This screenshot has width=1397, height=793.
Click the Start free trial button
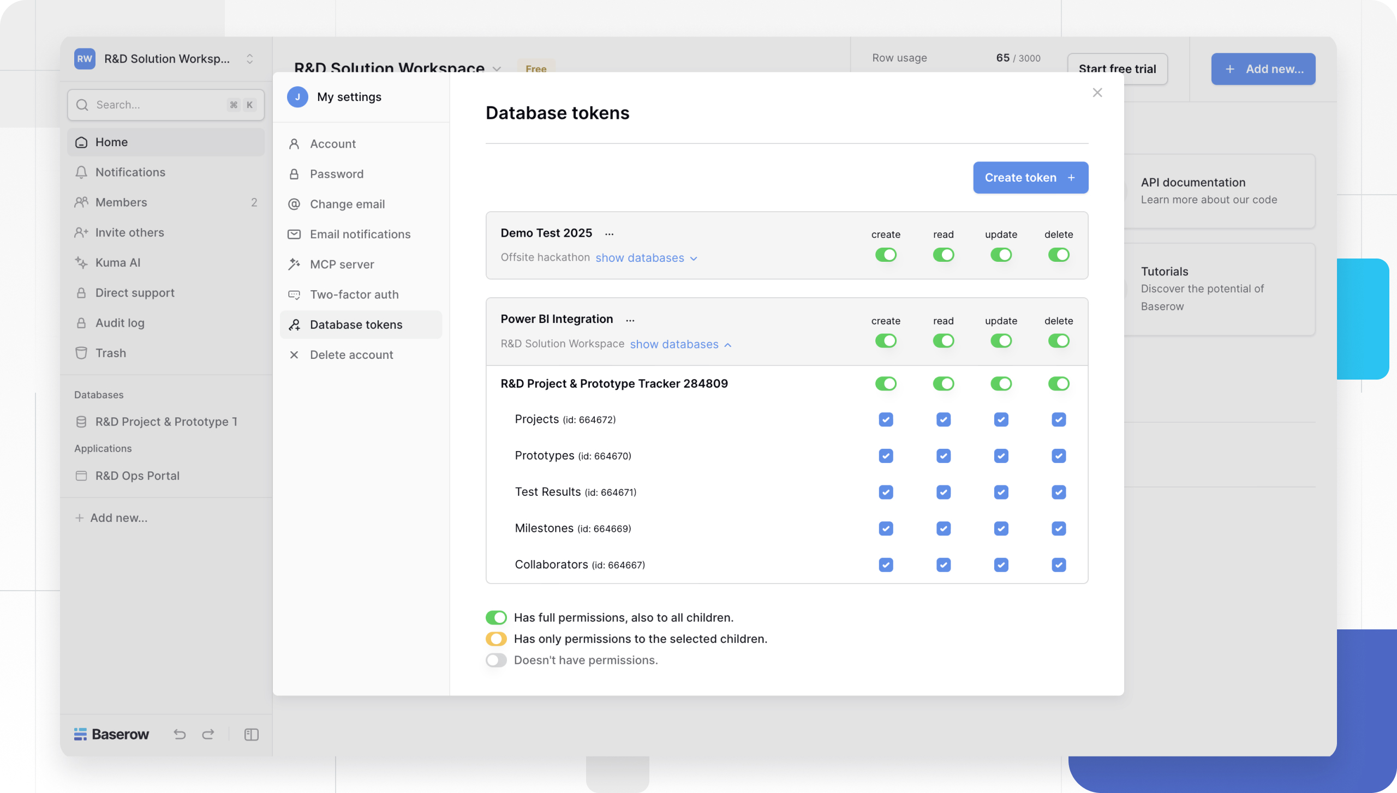[1118, 69]
